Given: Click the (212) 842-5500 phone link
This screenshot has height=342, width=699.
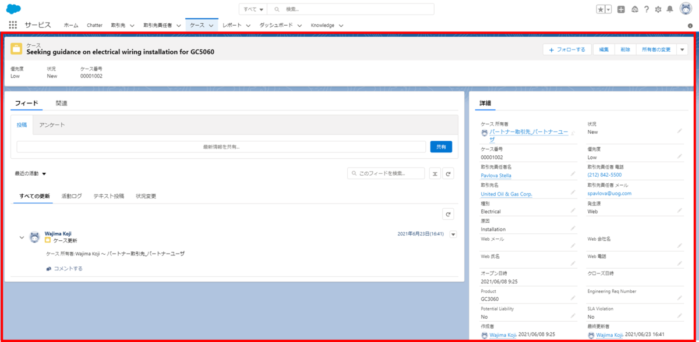Looking at the screenshot, I should click(605, 174).
